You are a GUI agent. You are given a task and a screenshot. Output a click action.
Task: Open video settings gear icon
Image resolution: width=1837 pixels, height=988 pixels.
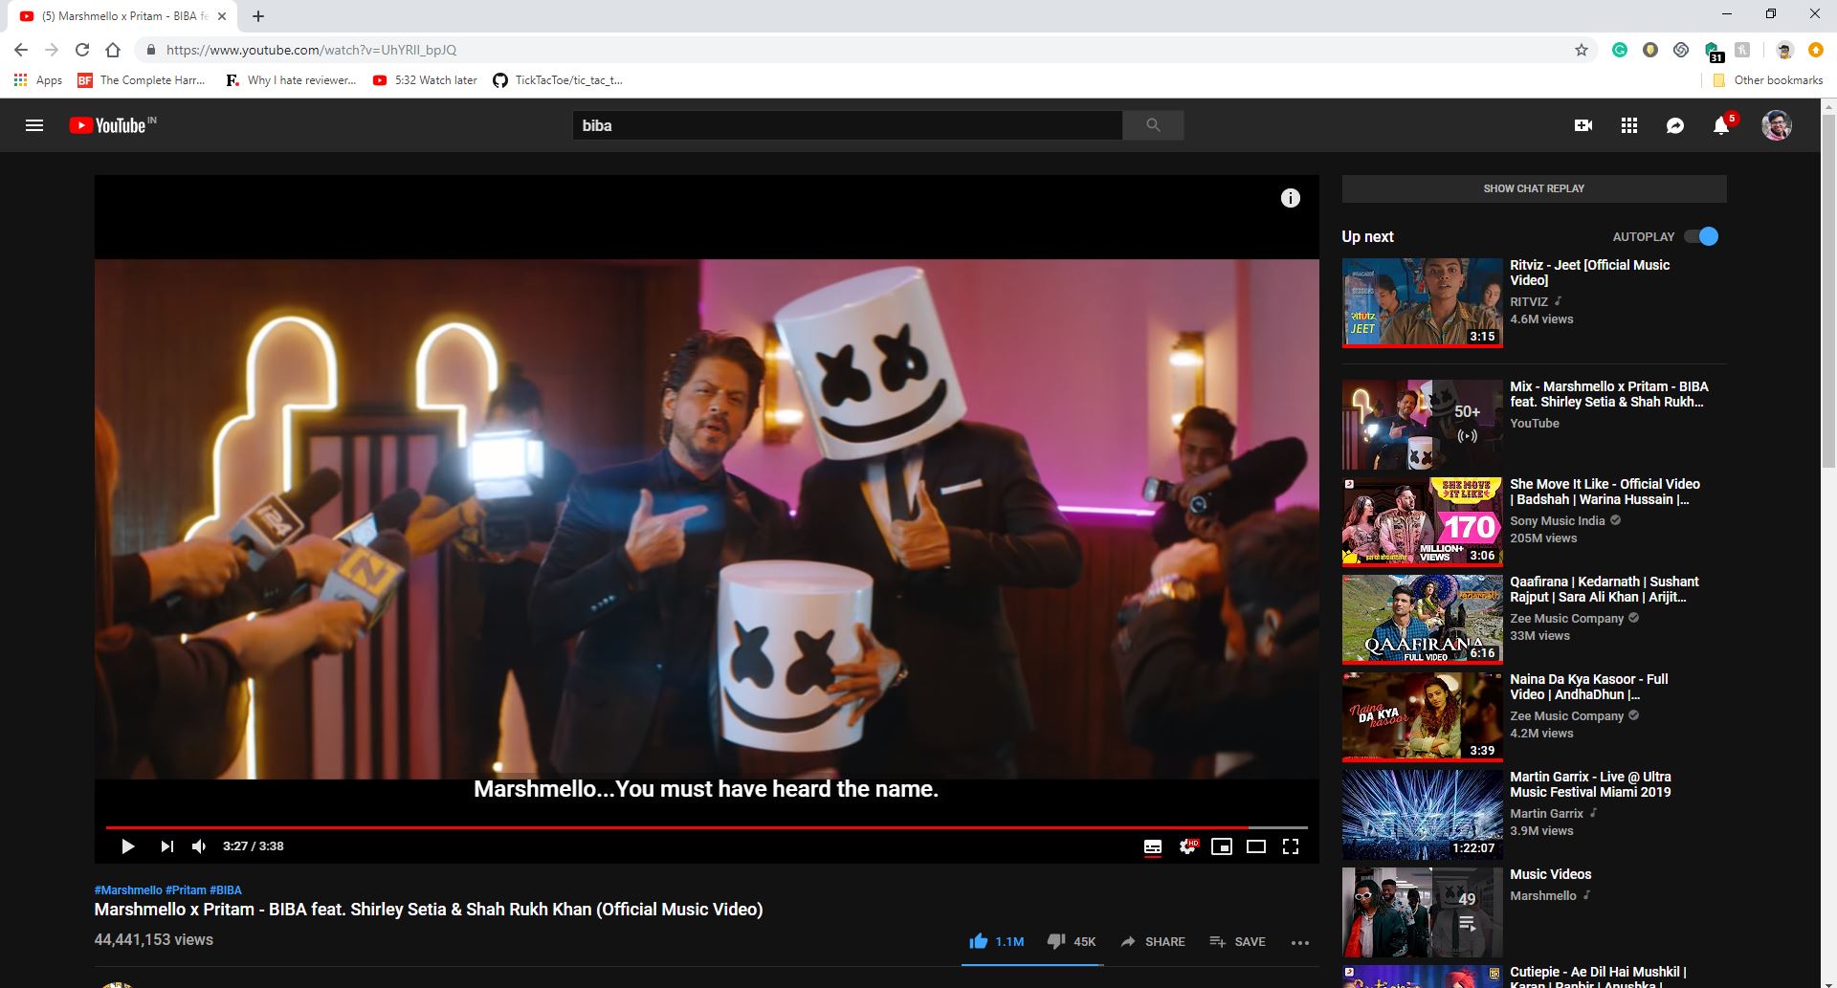coord(1187,846)
